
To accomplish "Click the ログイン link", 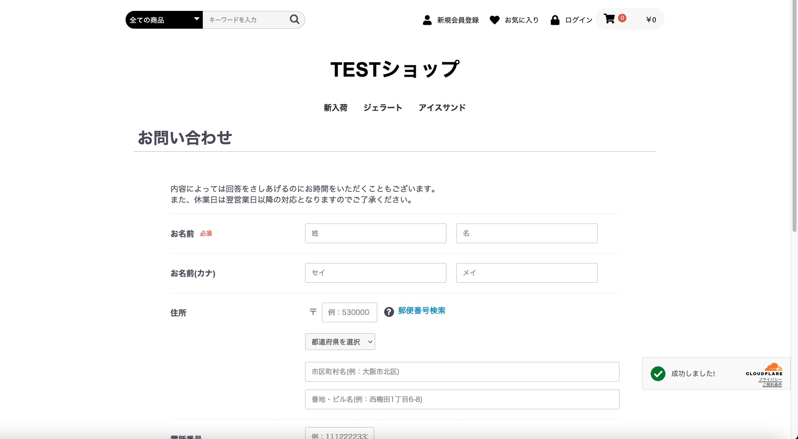I will [578, 20].
